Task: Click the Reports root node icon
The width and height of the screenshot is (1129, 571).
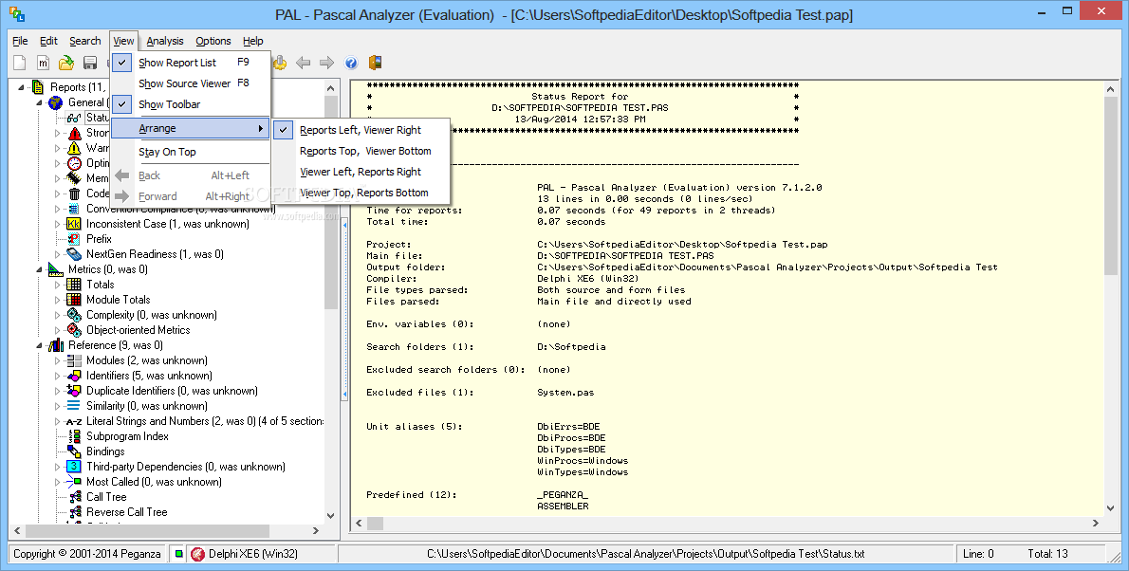Action: pos(39,87)
